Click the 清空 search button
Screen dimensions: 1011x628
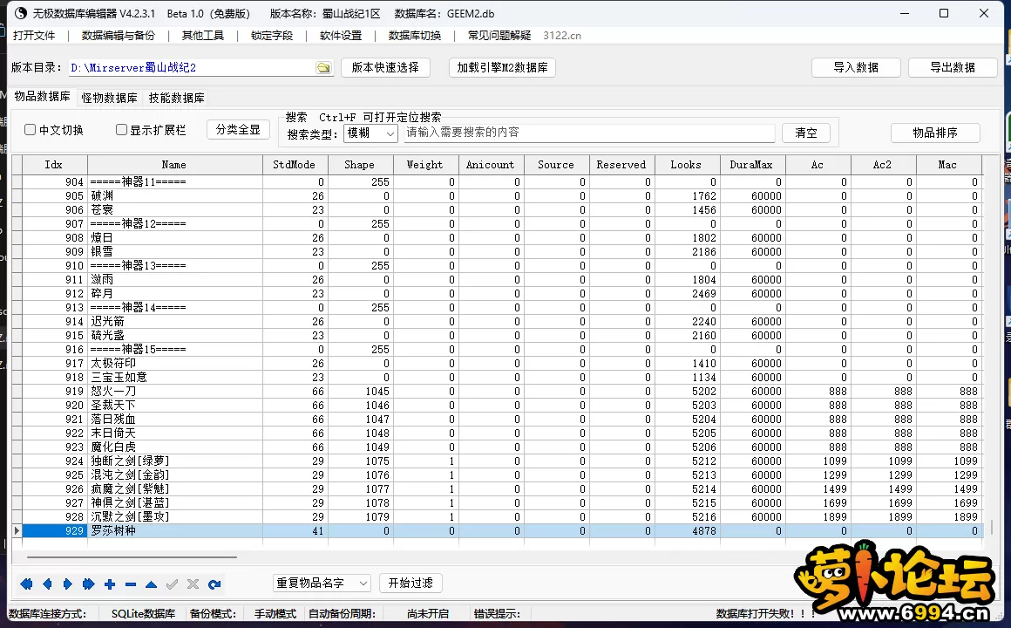coord(806,133)
